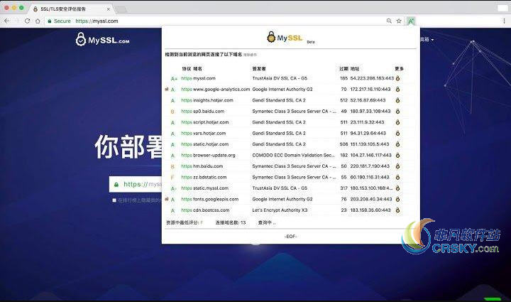This screenshot has width=511, height=302.
Task: Click the small clear link after popup heading
Action: pos(250,55)
